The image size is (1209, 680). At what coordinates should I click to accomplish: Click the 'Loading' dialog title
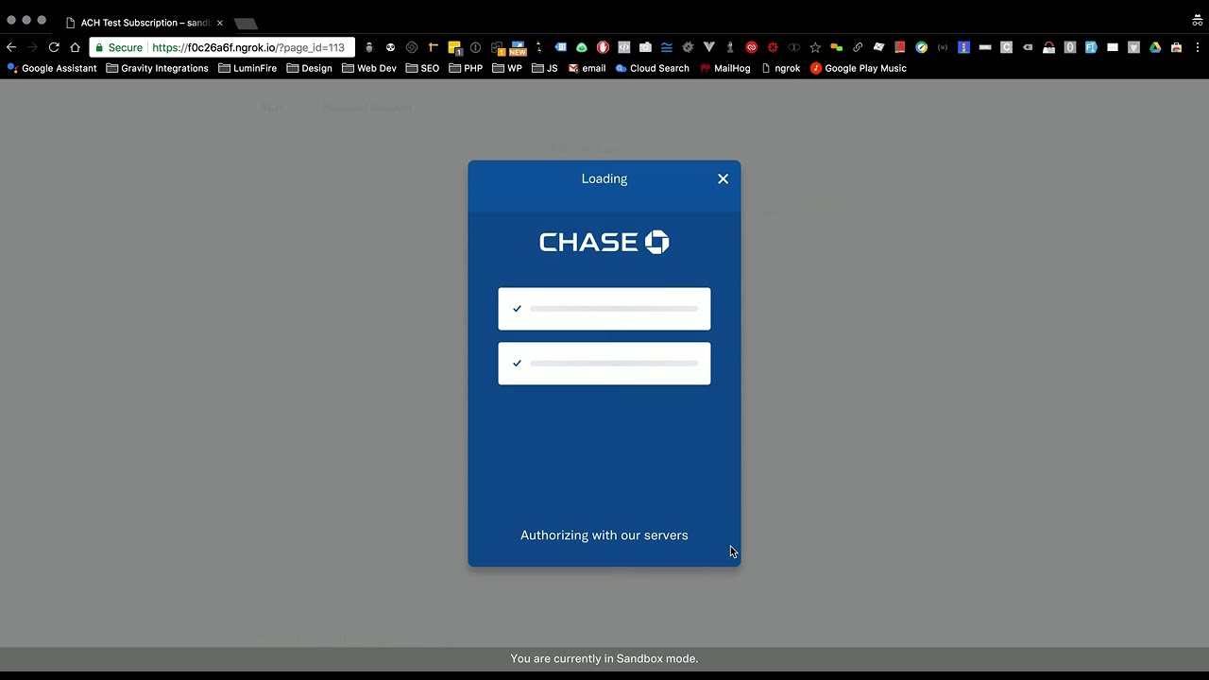604,178
